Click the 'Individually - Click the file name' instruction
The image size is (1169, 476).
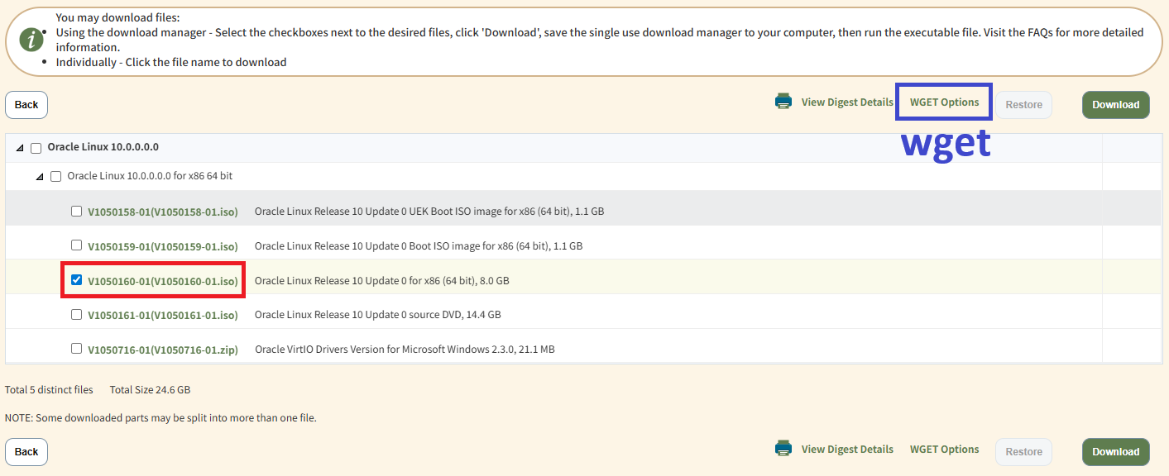171,62
